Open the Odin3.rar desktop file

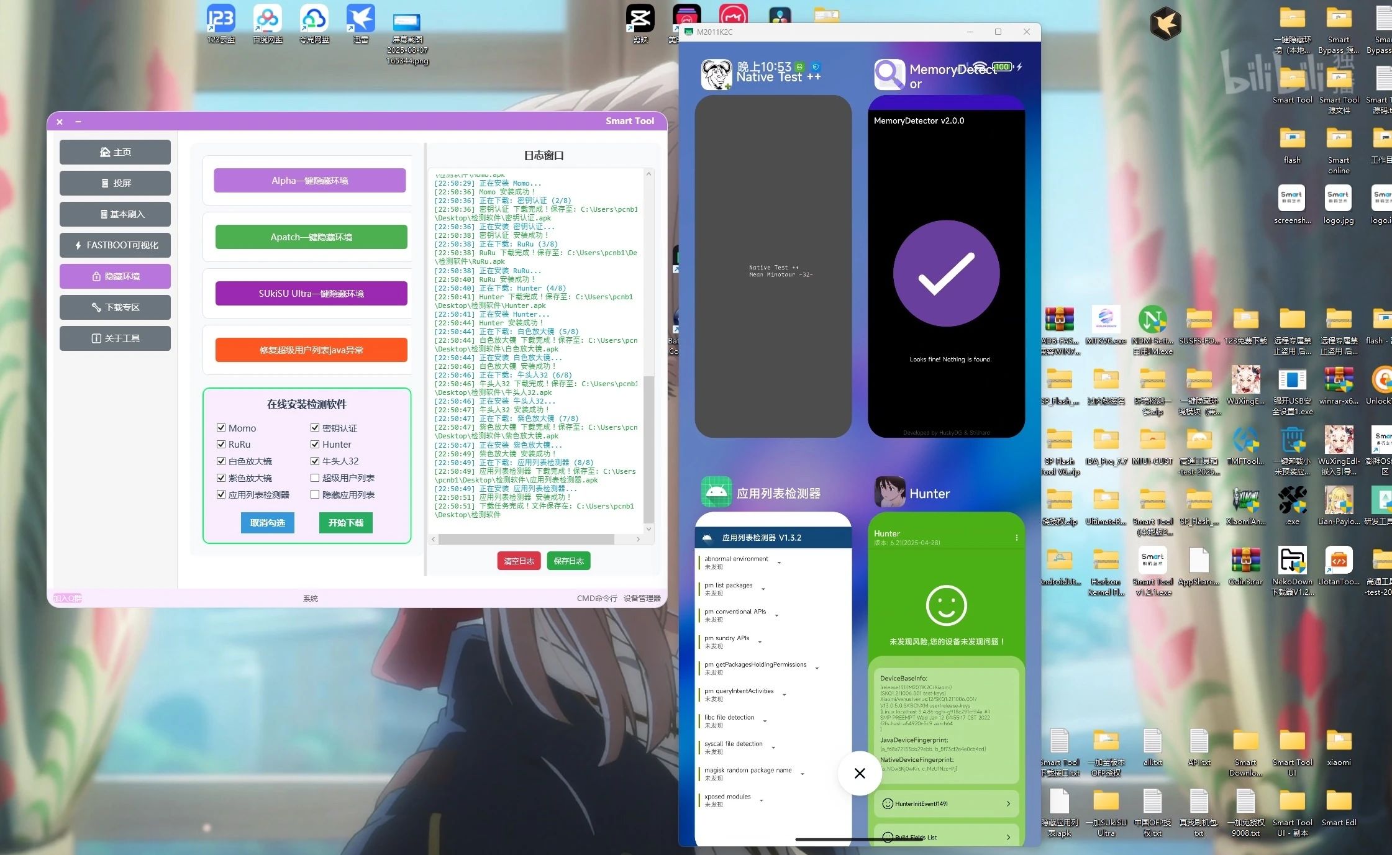(x=1245, y=566)
